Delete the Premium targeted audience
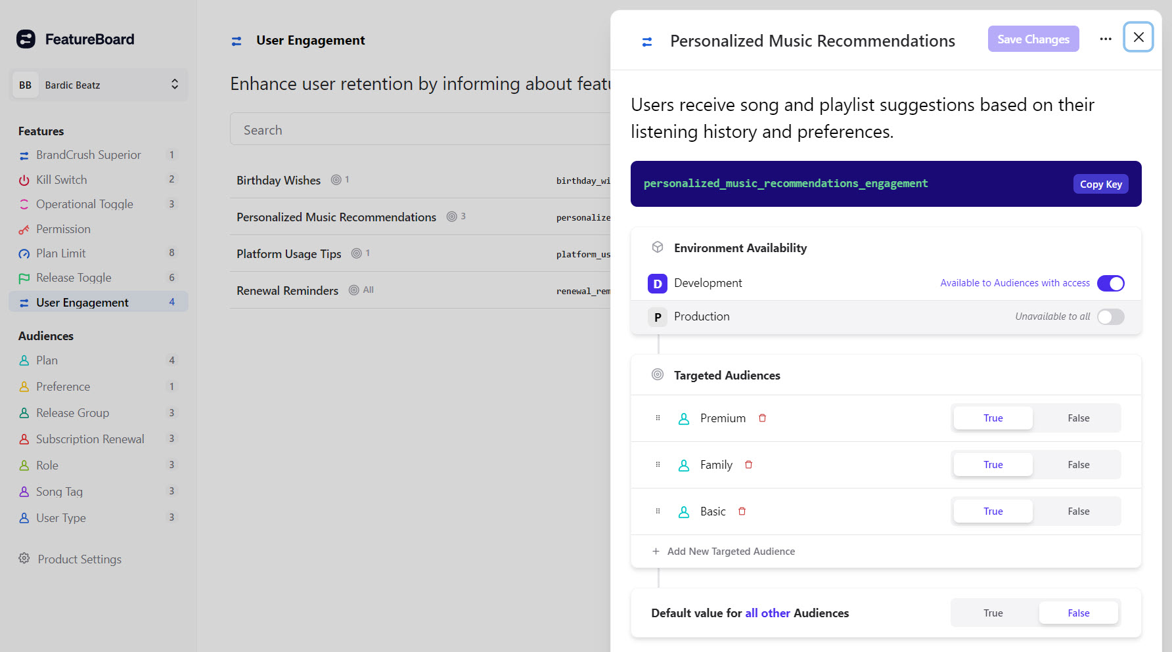Screen dimensions: 1172x652 pyautogui.click(x=762, y=418)
